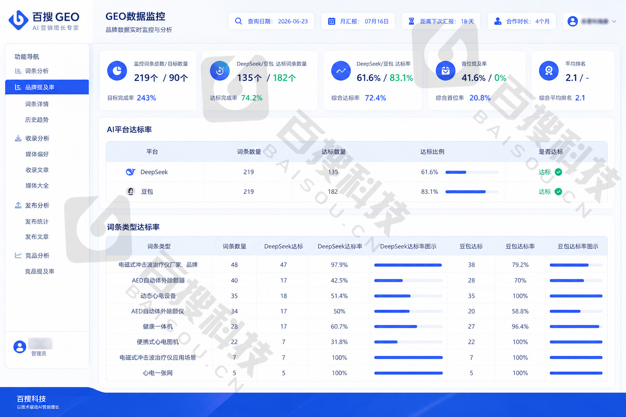Click the 便携式心电图机 row label

pos(158,342)
